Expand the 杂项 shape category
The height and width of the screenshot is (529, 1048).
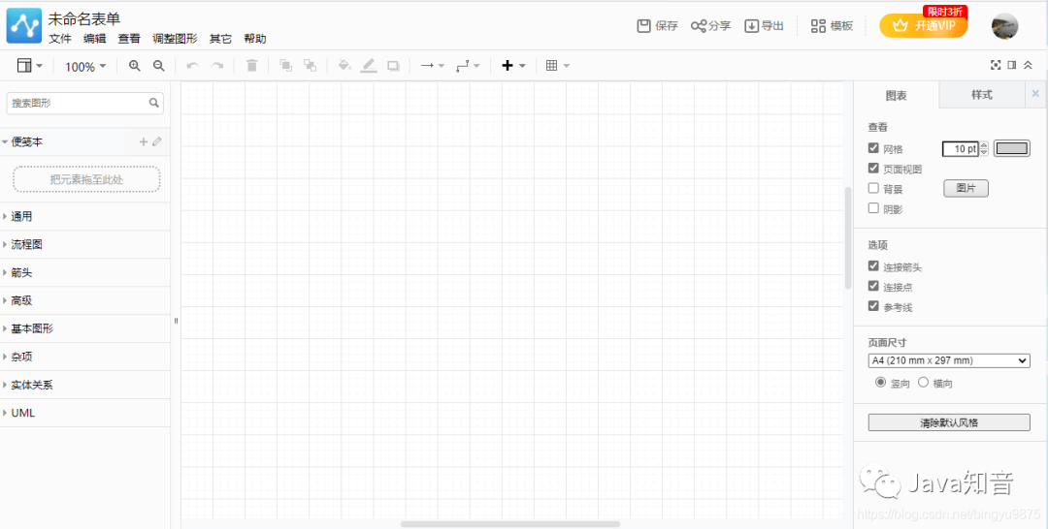coord(84,357)
